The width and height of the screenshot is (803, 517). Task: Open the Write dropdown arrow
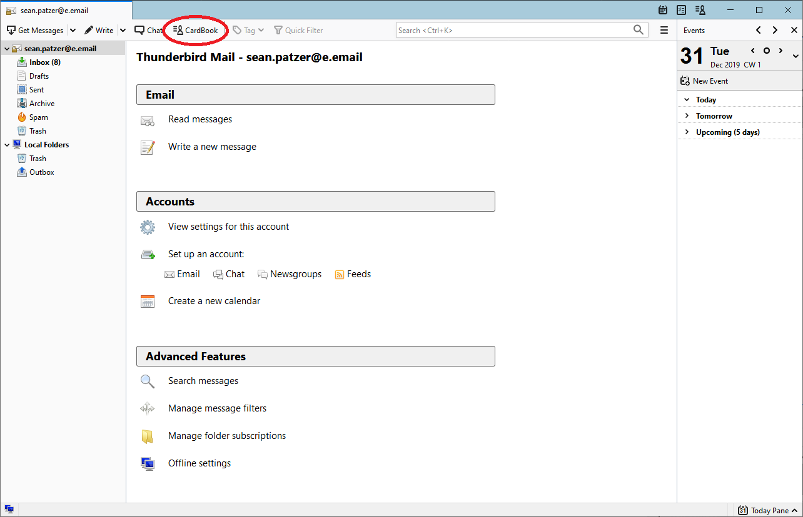(x=123, y=30)
